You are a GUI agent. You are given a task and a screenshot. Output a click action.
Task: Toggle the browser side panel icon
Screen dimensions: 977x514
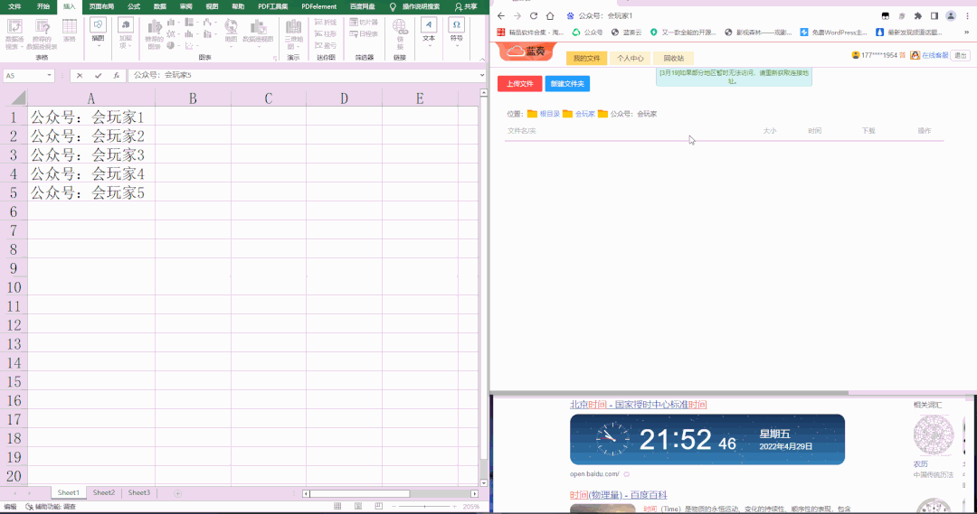(934, 16)
